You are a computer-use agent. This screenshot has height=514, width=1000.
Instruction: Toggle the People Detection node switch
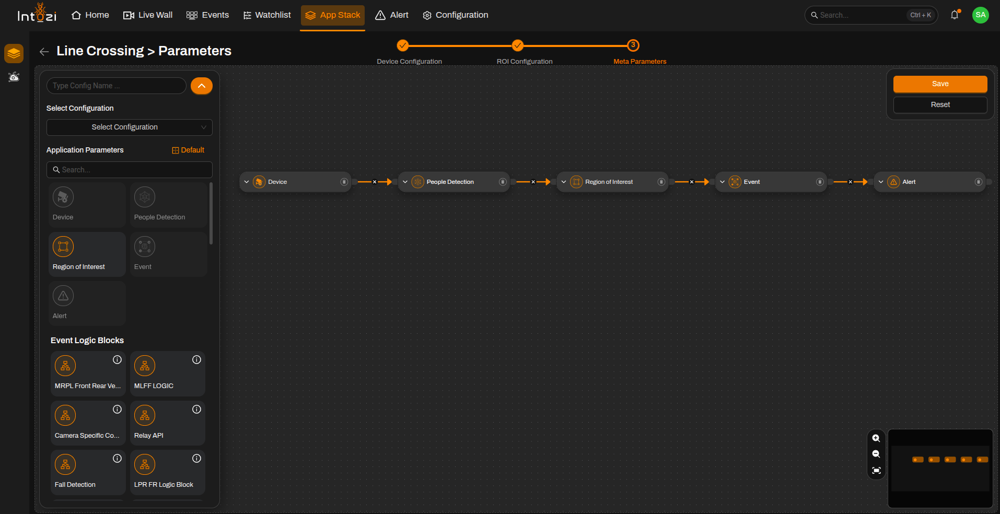pos(503,182)
